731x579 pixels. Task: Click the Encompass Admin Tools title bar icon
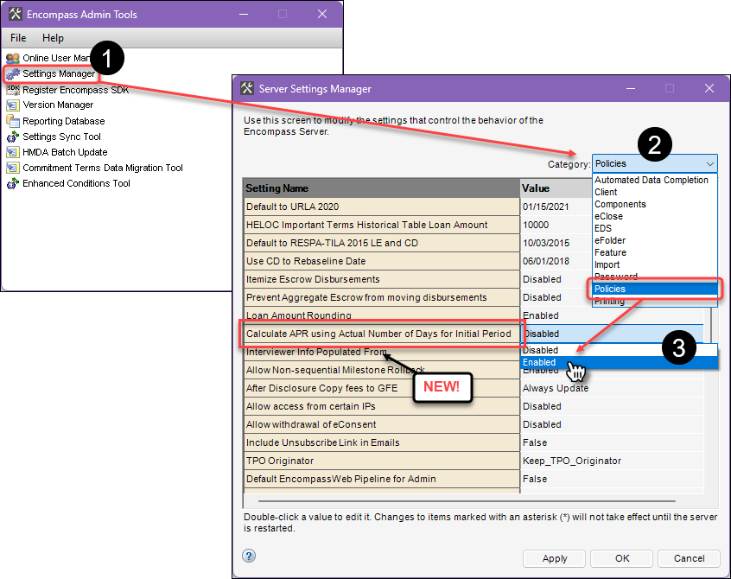click(15, 14)
